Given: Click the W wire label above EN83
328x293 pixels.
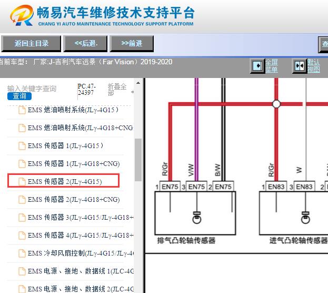Looking at the screenshot, I should (x=299, y=170).
